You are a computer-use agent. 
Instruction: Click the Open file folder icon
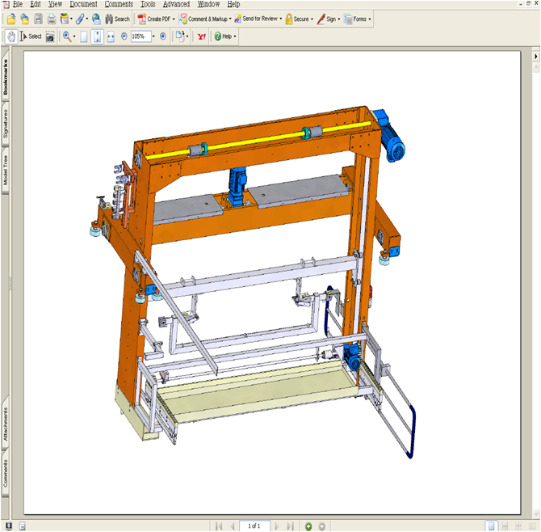point(11,19)
